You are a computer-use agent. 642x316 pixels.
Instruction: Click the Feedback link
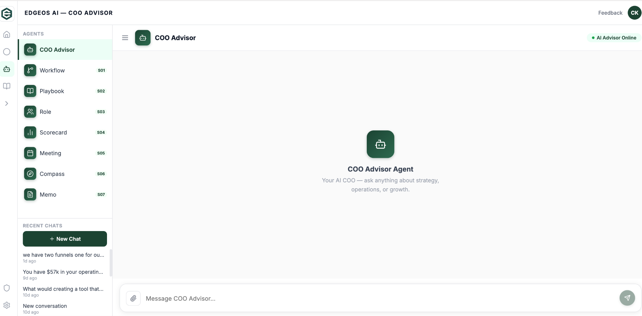610,13
